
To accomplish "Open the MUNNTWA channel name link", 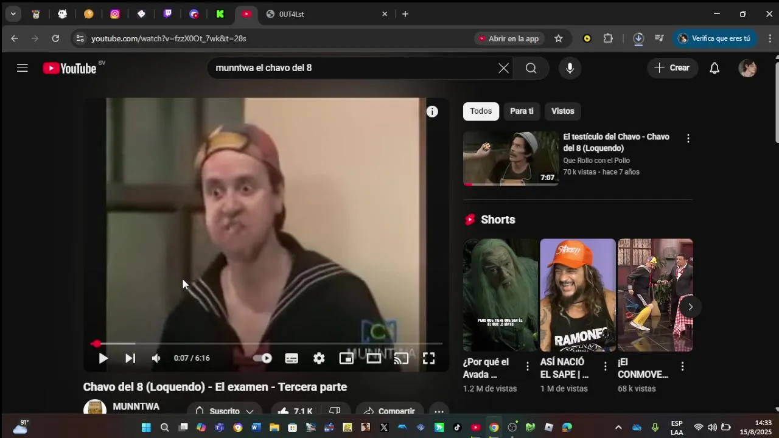I will pos(136,406).
